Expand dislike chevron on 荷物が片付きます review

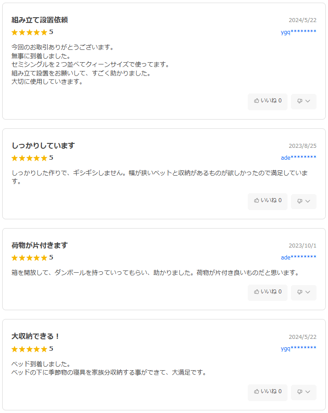[x=308, y=292]
